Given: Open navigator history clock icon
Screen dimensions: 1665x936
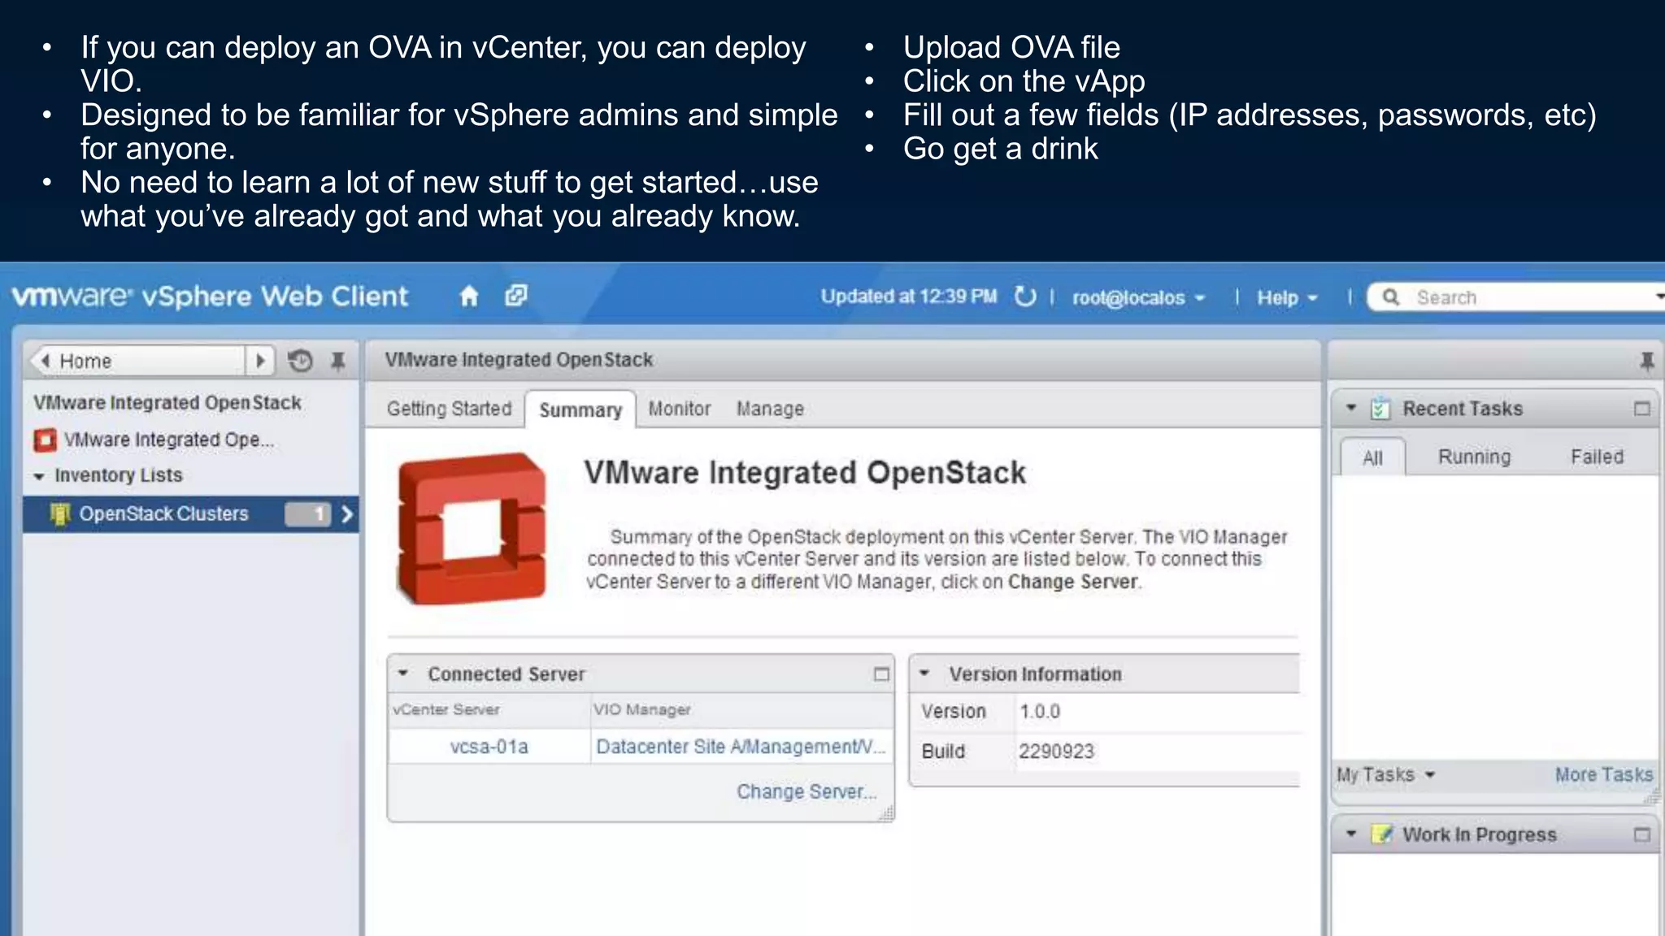Looking at the screenshot, I should click(x=300, y=360).
